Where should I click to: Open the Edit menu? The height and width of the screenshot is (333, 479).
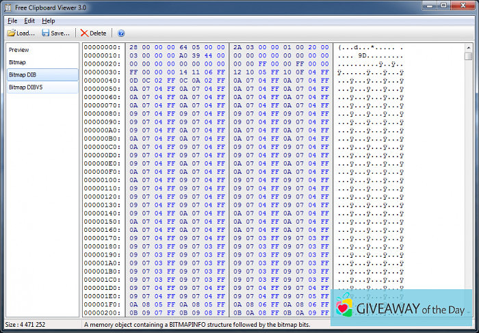[29, 21]
